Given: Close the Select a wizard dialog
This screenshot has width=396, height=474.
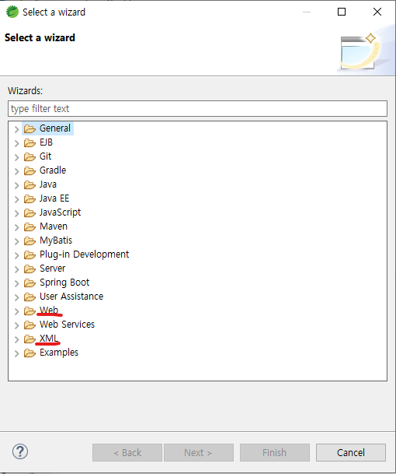Looking at the screenshot, I should (x=377, y=12).
